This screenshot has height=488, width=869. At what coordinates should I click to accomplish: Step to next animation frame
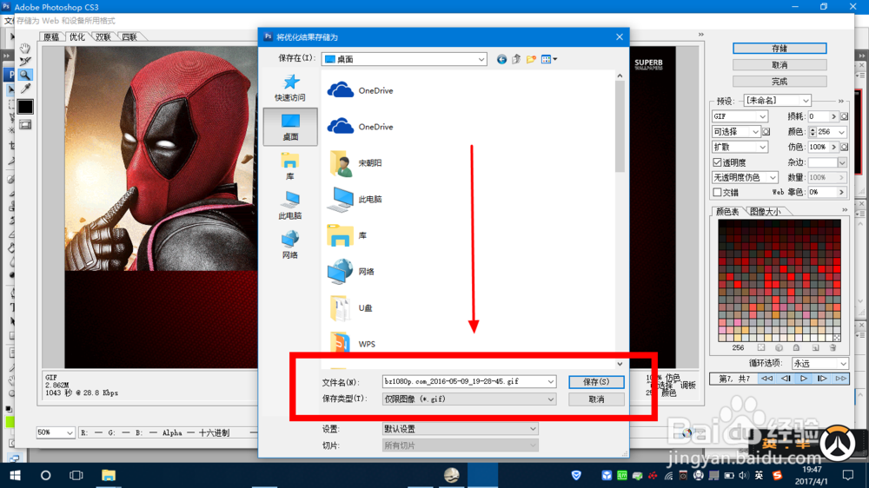[822, 379]
